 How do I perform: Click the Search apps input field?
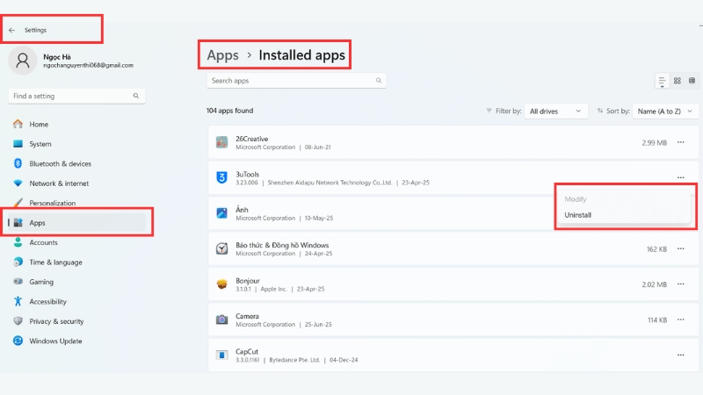290,81
